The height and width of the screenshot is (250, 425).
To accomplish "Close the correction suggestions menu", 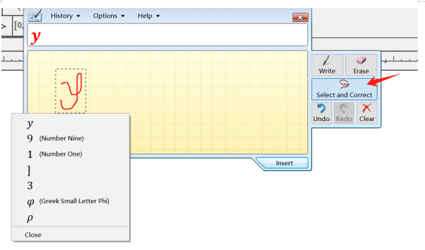I will pyautogui.click(x=70, y=235).
